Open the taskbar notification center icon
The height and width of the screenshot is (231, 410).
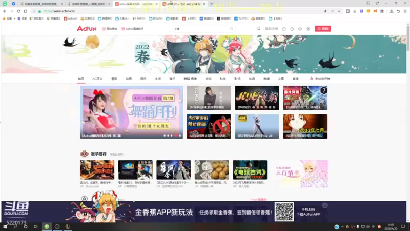(x=403, y=227)
